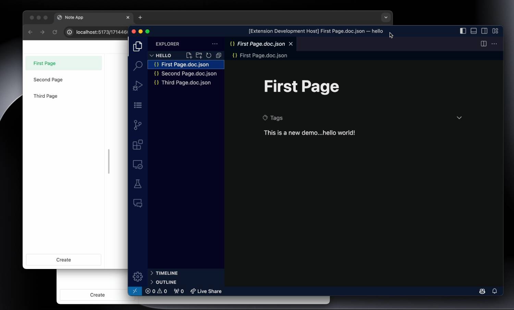Open Second Page.doc.json in Explorer

pyautogui.click(x=186, y=73)
